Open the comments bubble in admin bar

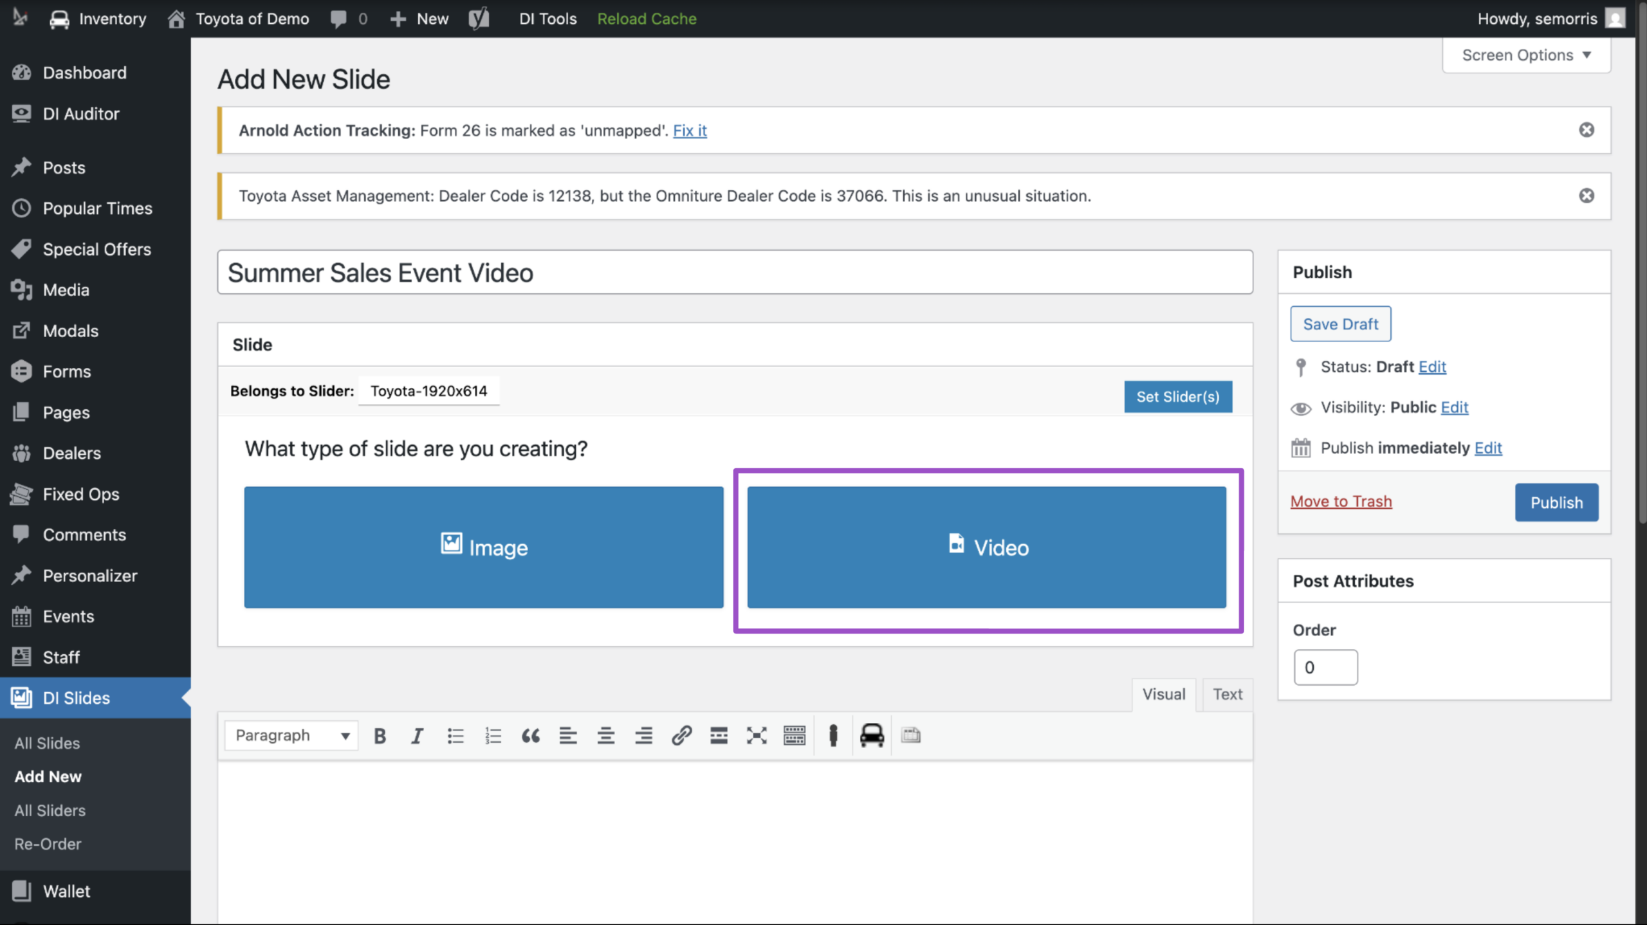pyautogui.click(x=349, y=19)
